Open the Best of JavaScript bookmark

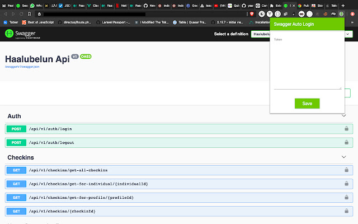coord(38,22)
